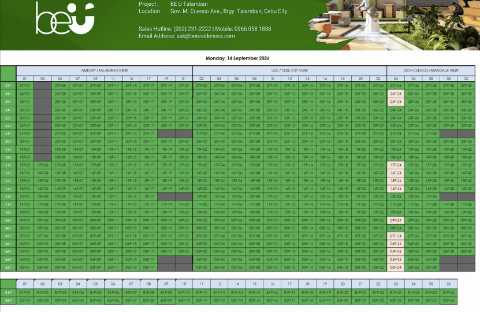Select unit cell 06F-11
Image resolution: width=480 pixels, height=312 pixels.
point(113,244)
